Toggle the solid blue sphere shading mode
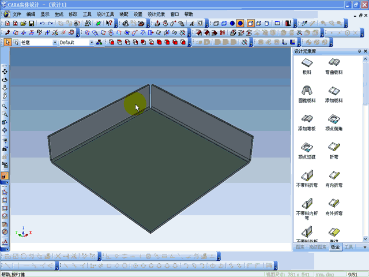This screenshot has height=277, width=369. tap(232, 23)
